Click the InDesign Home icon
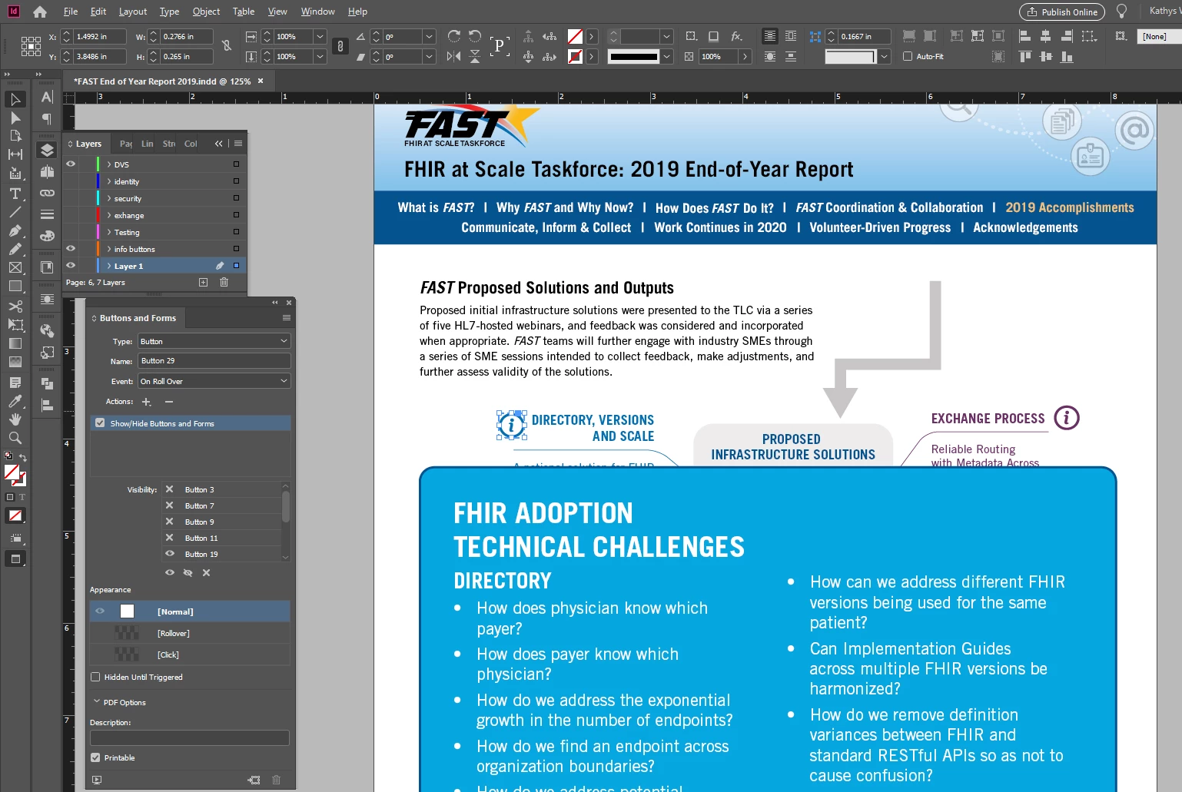Screen dimensions: 1182x792 (40, 12)
